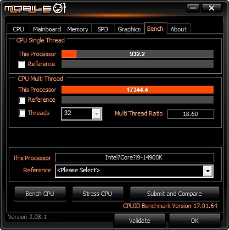Click CPUID Benchmark Version 17.01.64 text
The height and width of the screenshot is (230, 229).
coord(170,206)
